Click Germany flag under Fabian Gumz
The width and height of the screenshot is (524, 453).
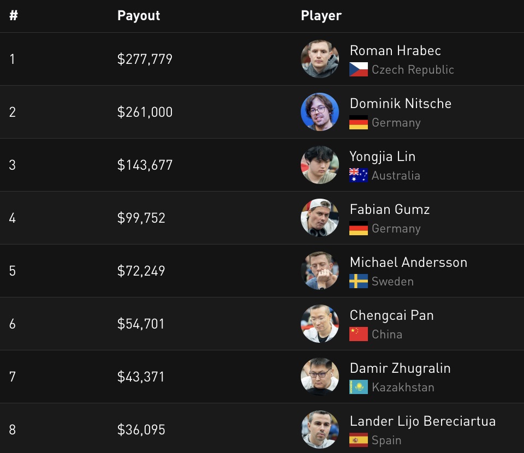[359, 229]
